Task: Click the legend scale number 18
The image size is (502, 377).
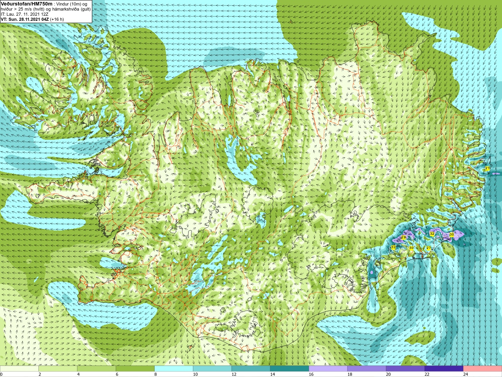Action: pos(350,374)
